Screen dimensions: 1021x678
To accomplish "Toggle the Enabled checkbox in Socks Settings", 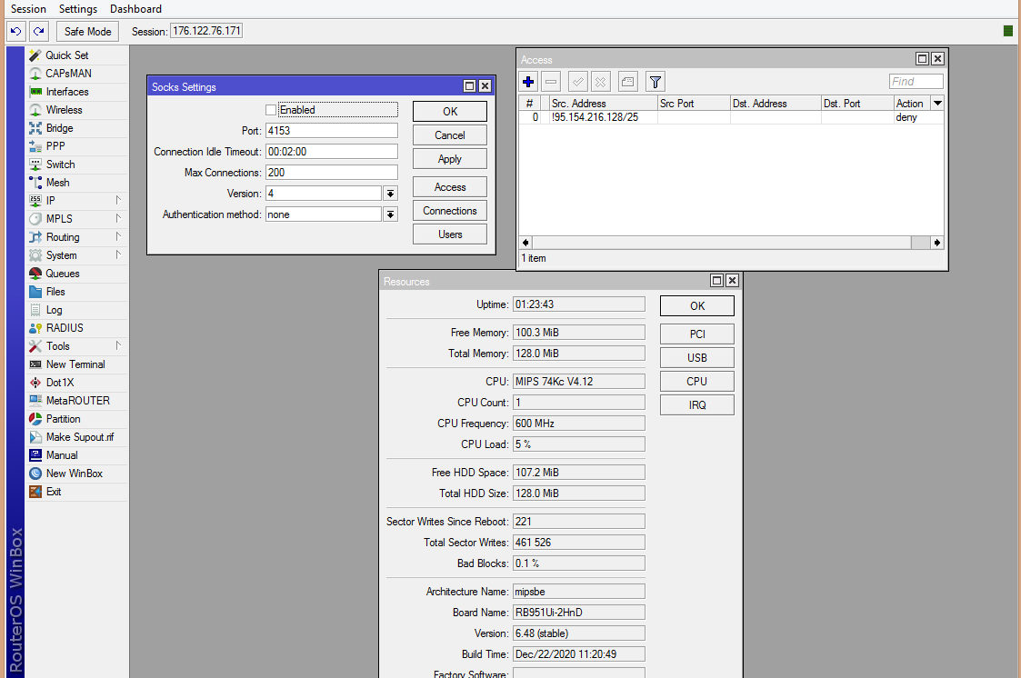I will point(271,110).
